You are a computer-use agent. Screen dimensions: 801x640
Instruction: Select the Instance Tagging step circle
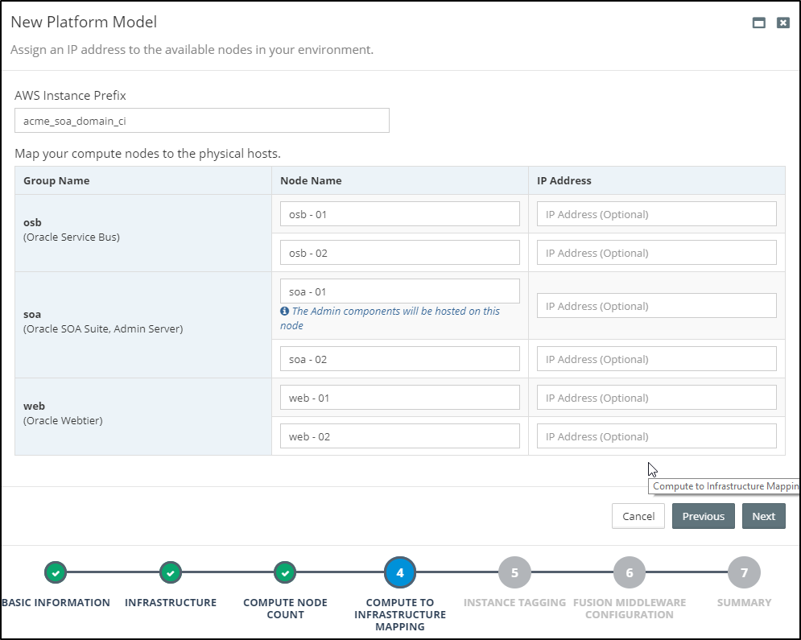pos(514,572)
